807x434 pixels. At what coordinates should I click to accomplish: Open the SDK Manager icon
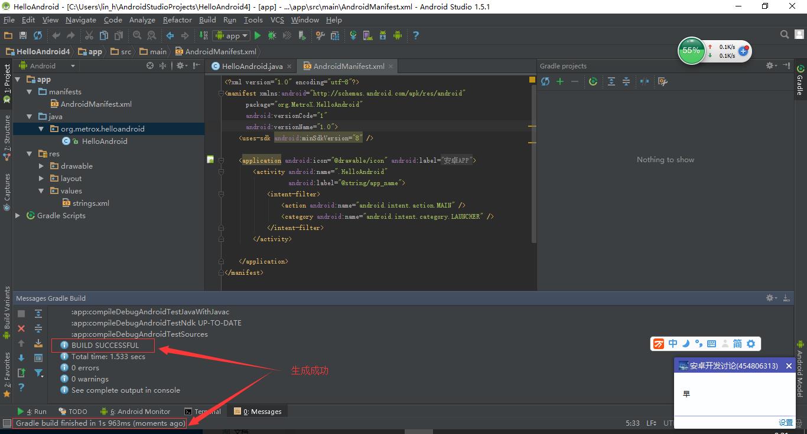382,35
